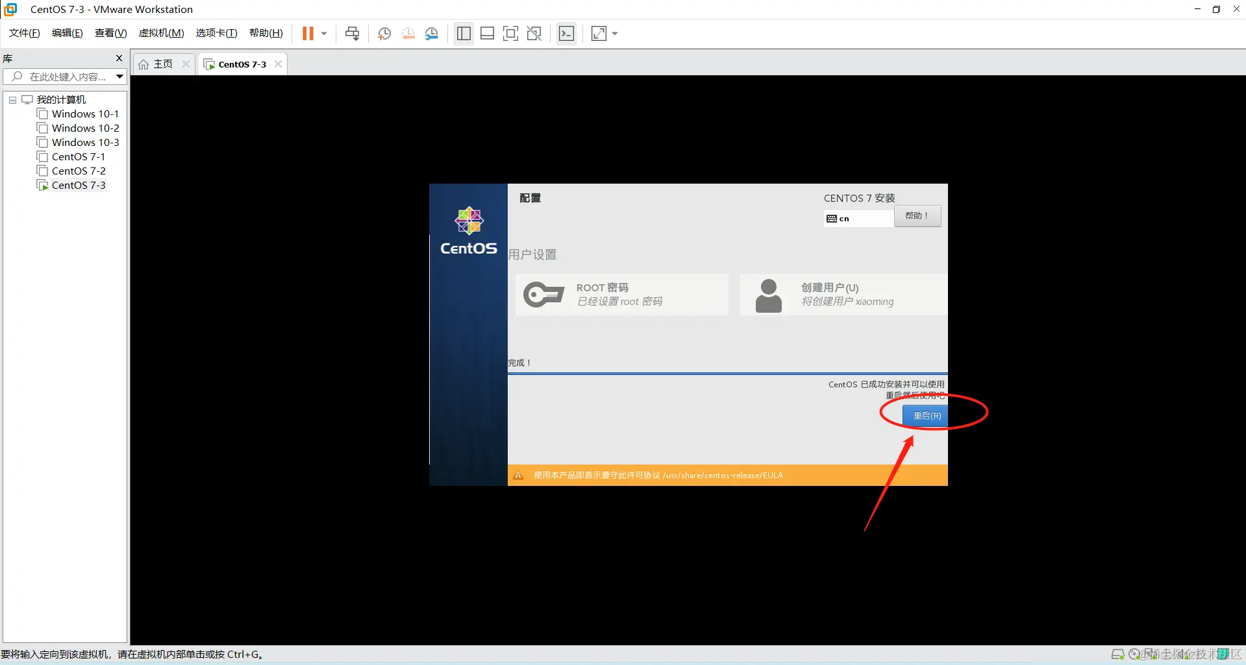This screenshot has height=665, width=1246.
Task: Collapse the 我的计算机 tree node
Action: [12, 100]
